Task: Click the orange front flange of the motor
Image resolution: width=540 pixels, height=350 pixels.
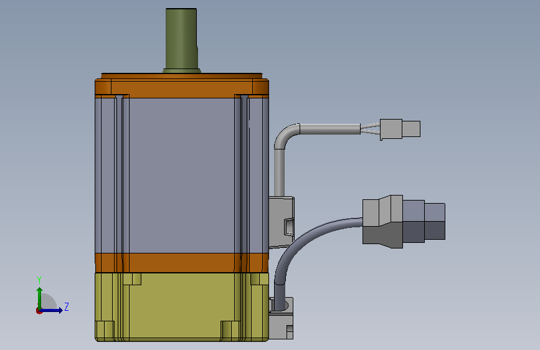Action: (181, 86)
